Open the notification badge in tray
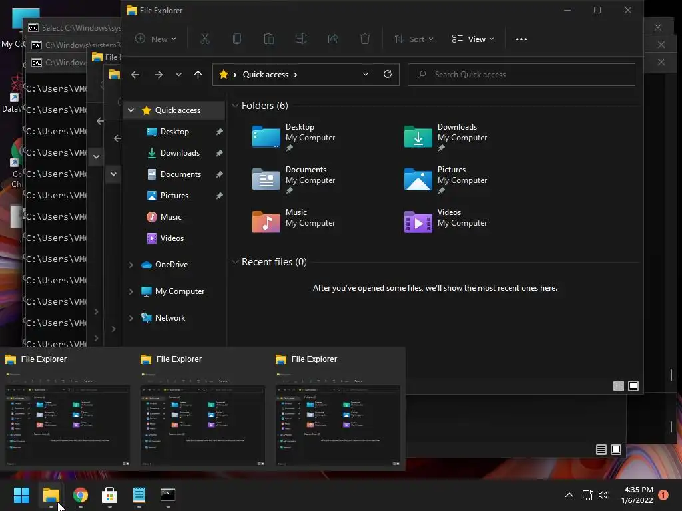682x511 pixels. tap(663, 495)
